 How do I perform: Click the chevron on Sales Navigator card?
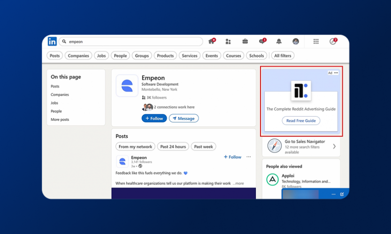click(x=334, y=146)
